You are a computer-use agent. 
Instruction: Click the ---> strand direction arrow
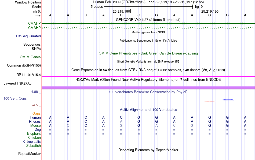pyautogui.click(x=38, y=16)
